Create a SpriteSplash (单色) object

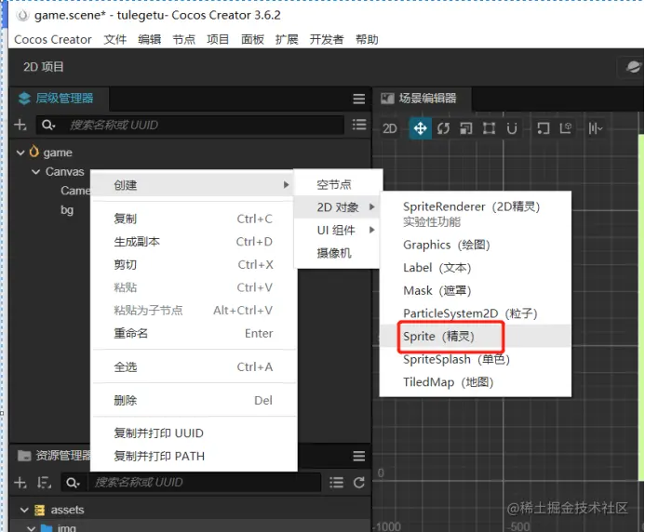click(475, 359)
